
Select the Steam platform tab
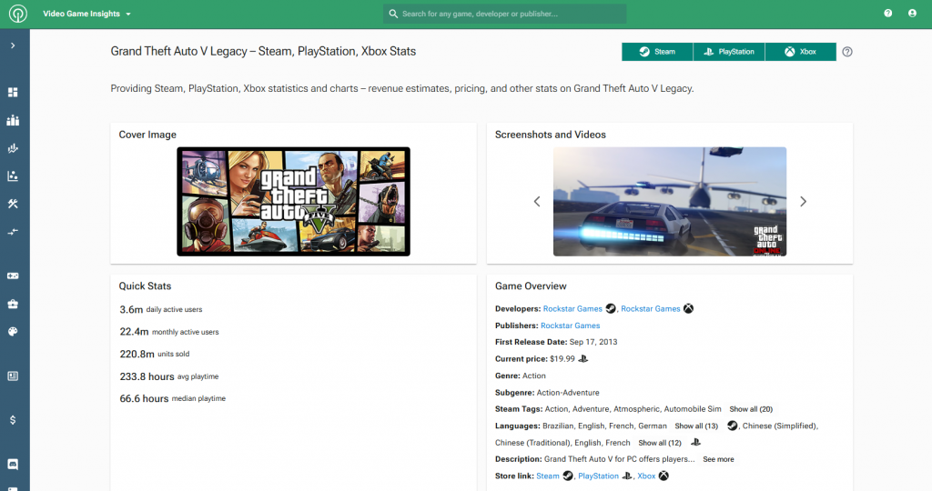[x=657, y=52]
